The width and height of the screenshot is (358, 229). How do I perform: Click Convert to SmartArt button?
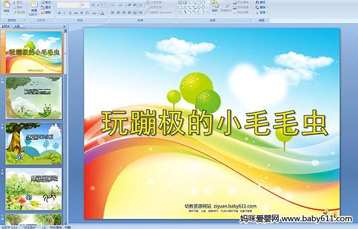[x=160, y=12]
